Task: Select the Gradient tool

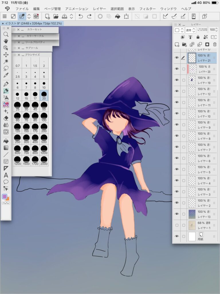Action: 6,148
